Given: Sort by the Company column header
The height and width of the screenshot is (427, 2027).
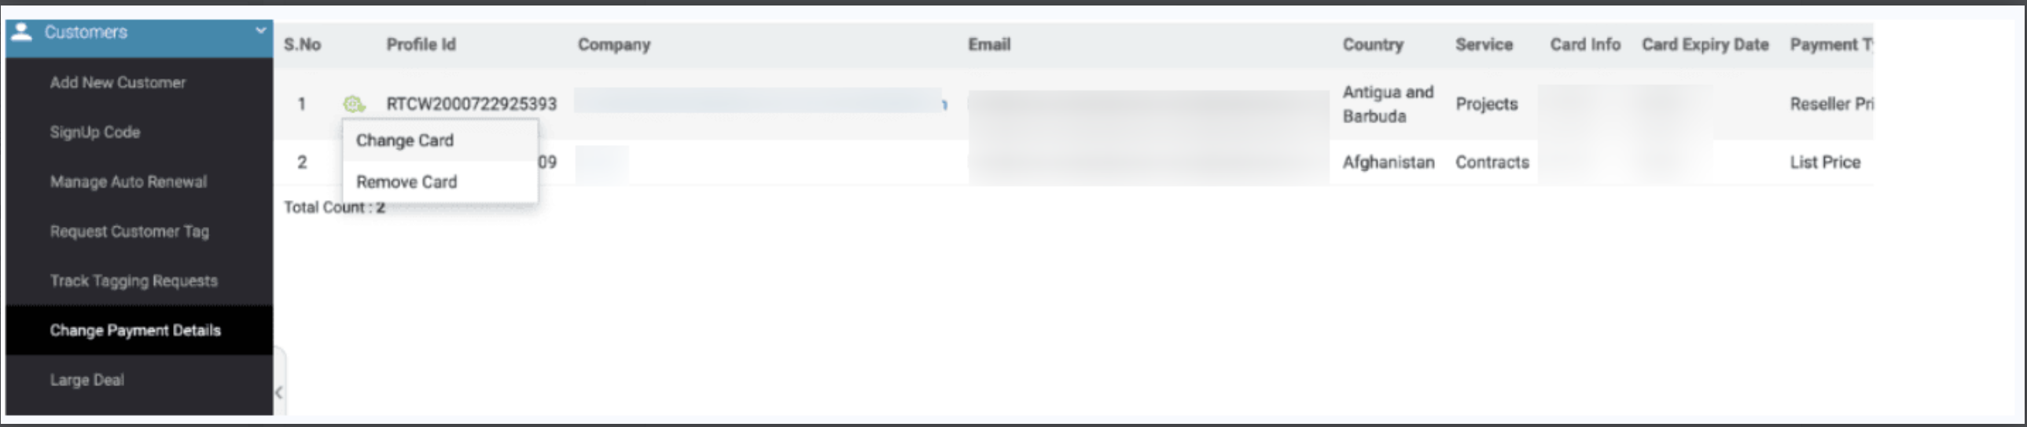Looking at the screenshot, I should pos(615,45).
